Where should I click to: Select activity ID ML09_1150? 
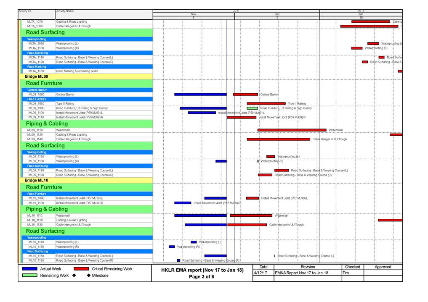[x=36, y=157]
